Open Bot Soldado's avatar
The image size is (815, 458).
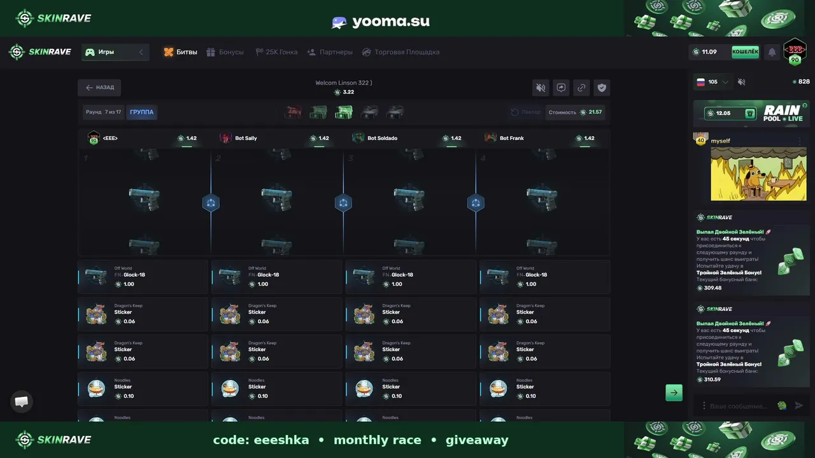pos(358,137)
